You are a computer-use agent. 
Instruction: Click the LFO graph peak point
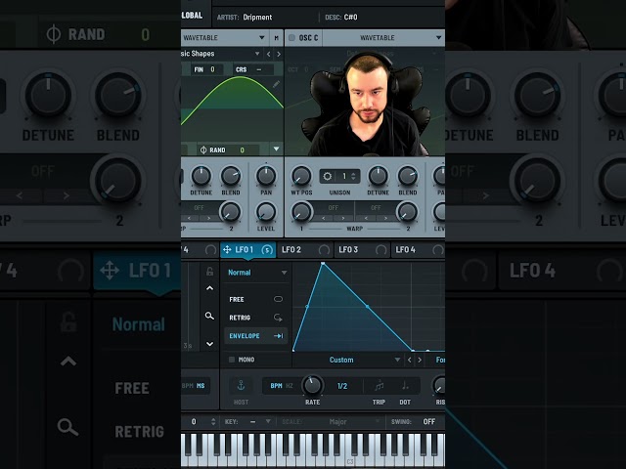pos(323,264)
